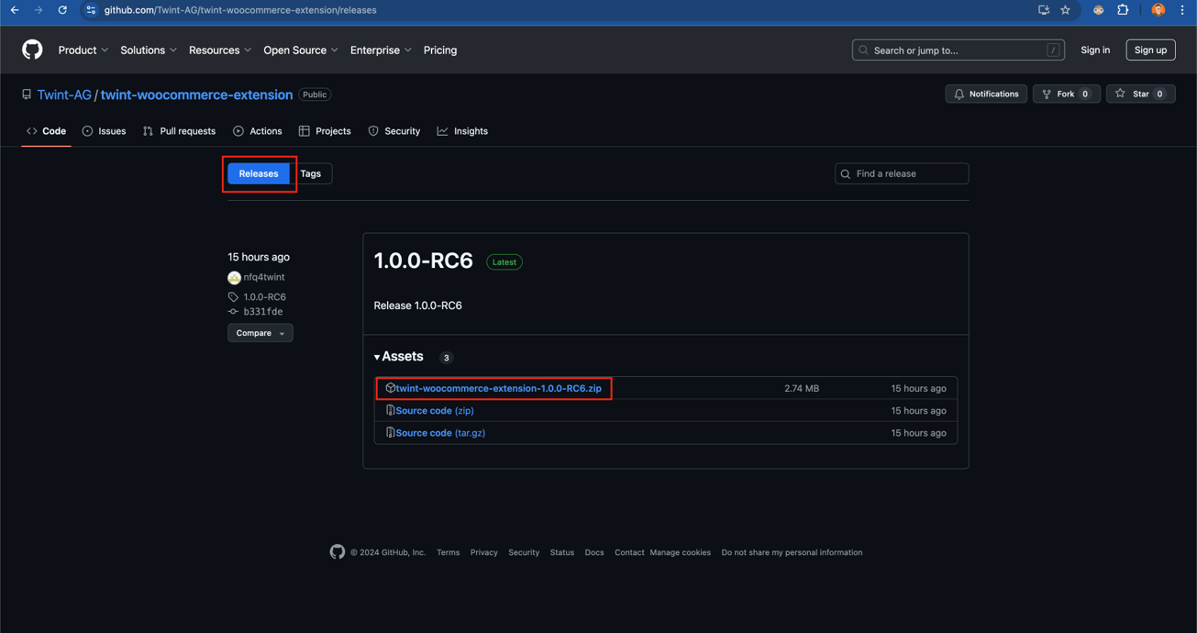Click the Find a release search box
Viewport: 1197px width, 633px height.
(x=902, y=173)
